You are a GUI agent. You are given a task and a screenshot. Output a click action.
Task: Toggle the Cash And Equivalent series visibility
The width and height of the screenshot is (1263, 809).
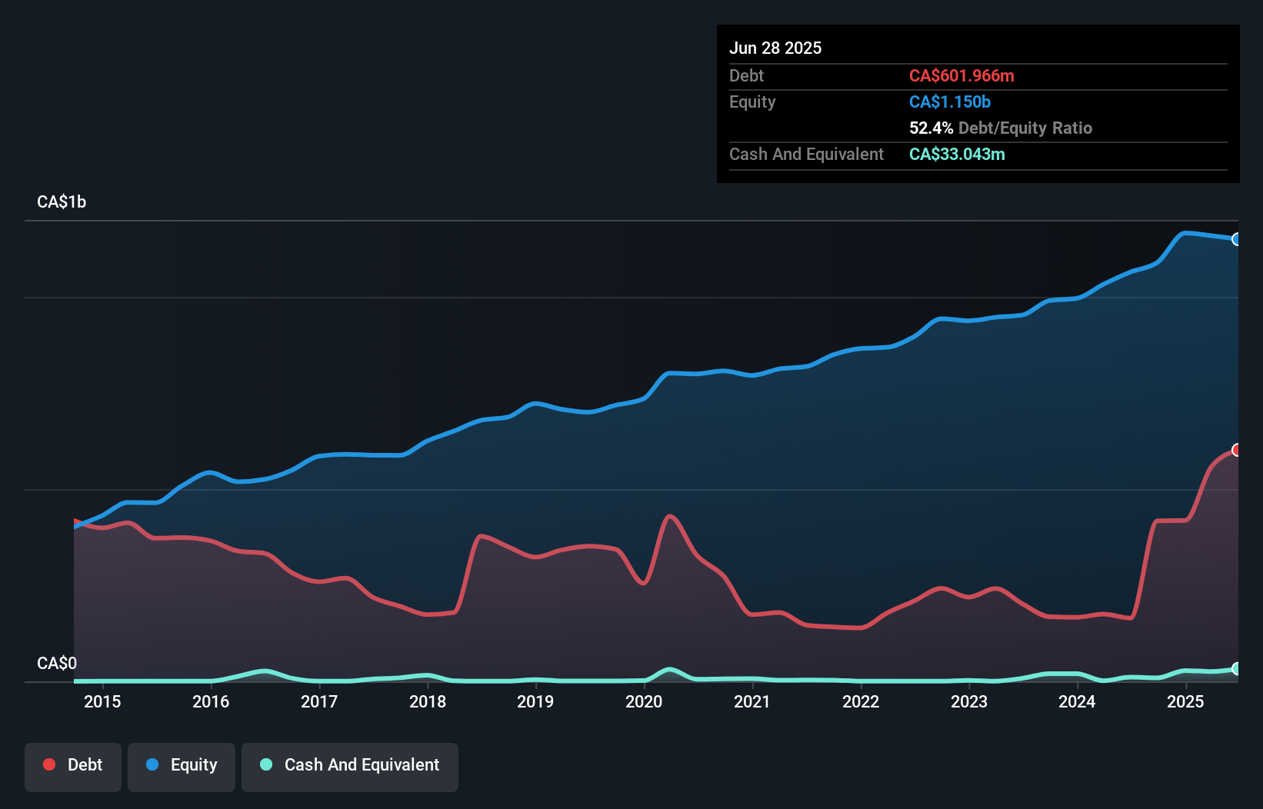pos(350,765)
